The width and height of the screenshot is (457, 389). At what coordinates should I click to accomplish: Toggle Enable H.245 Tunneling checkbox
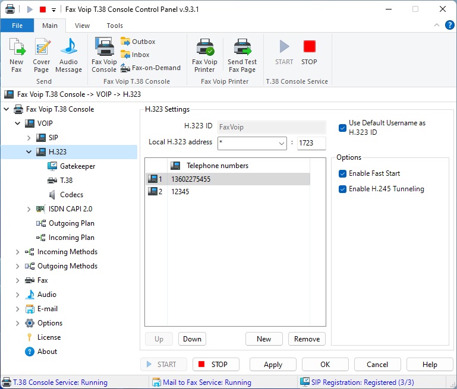342,189
